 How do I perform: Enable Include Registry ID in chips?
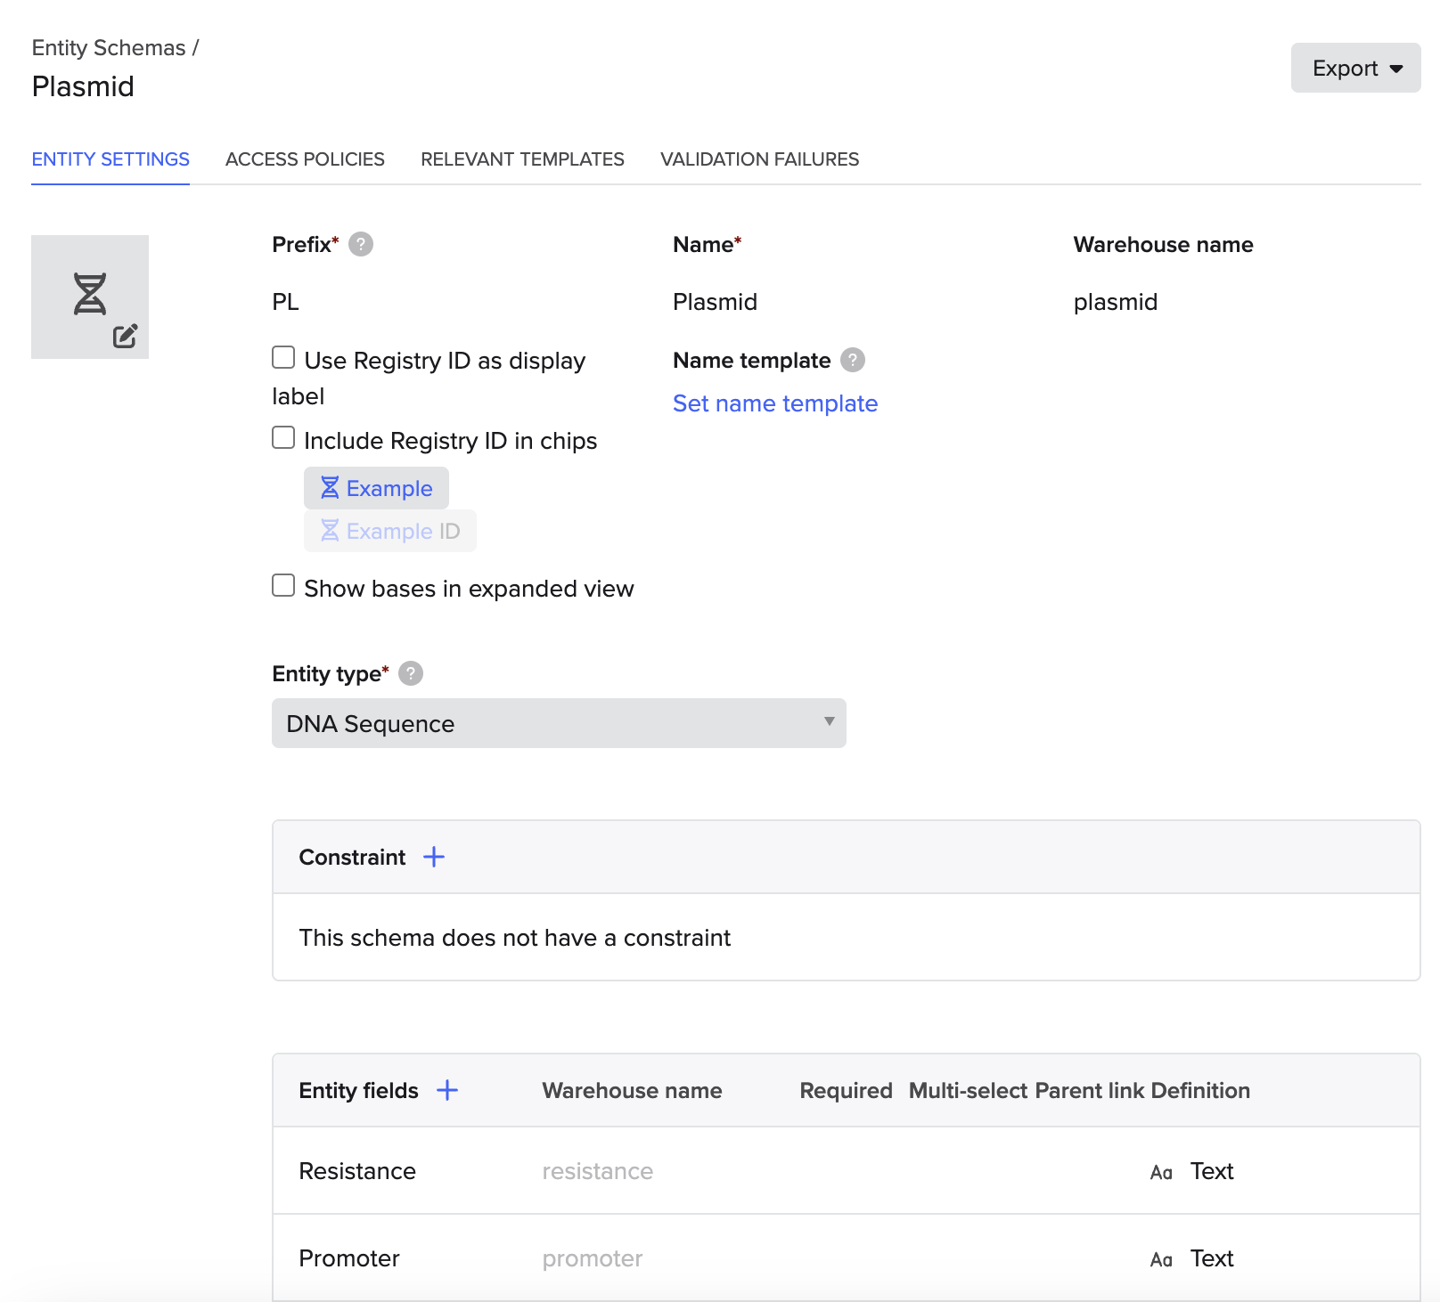[x=283, y=437]
